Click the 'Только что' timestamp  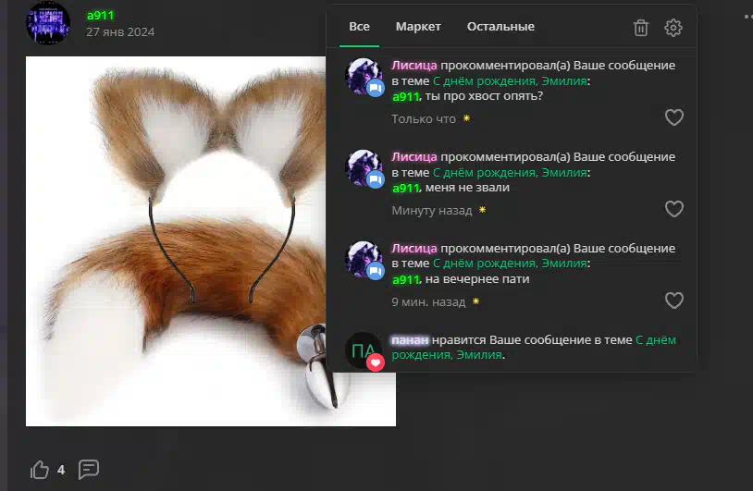tap(424, 119)
